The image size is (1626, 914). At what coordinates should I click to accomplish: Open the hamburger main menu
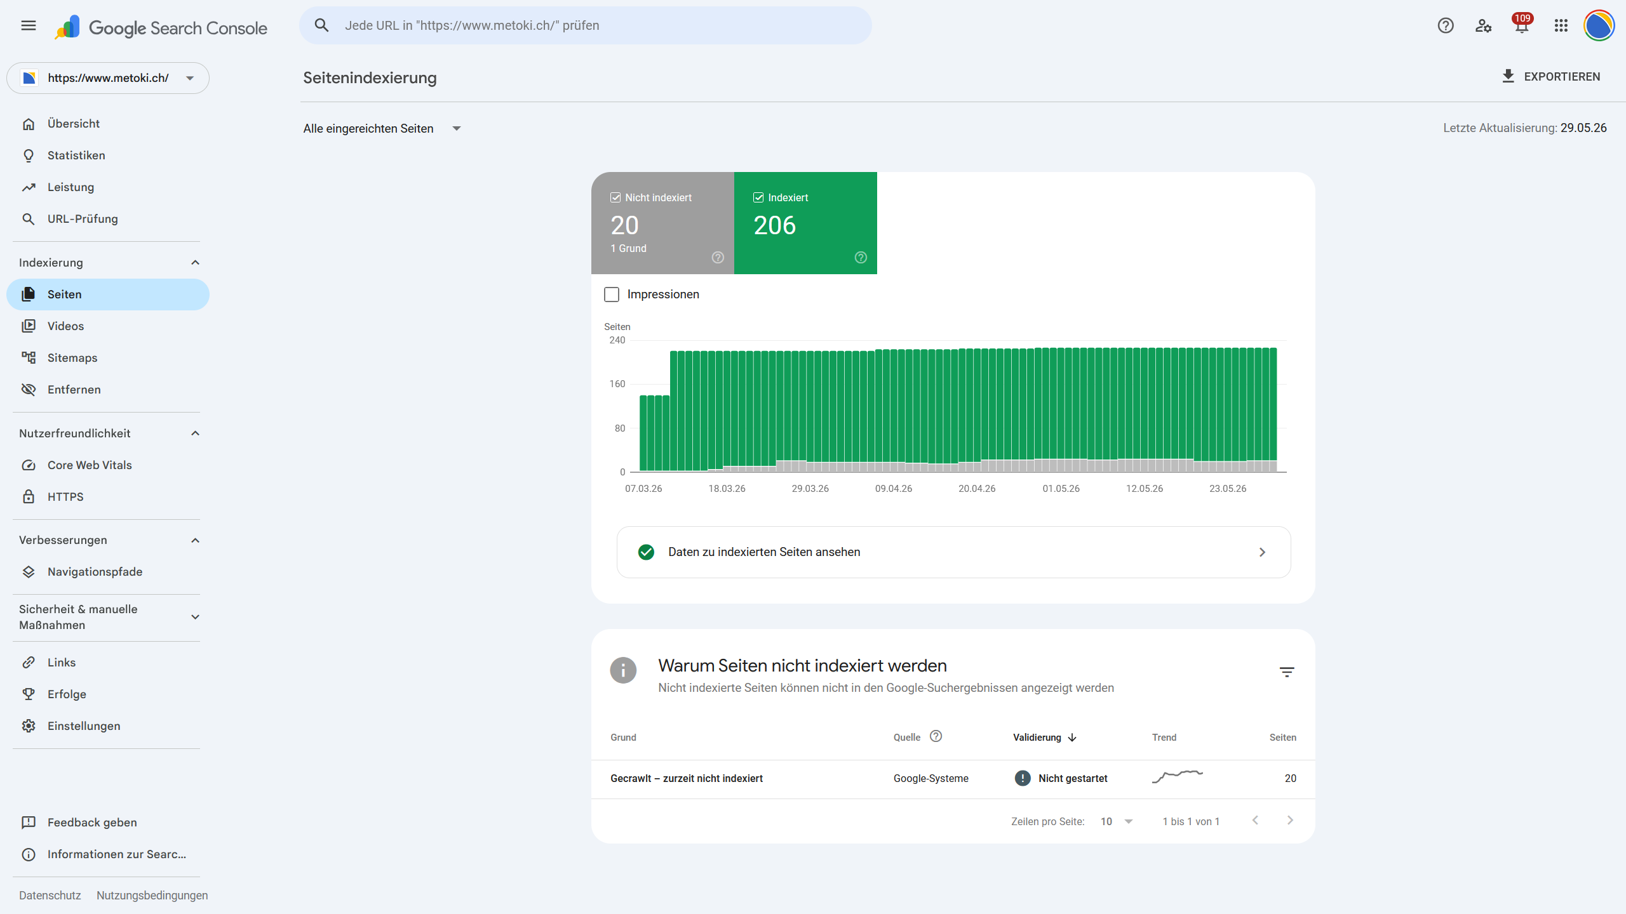coord(29,25)
